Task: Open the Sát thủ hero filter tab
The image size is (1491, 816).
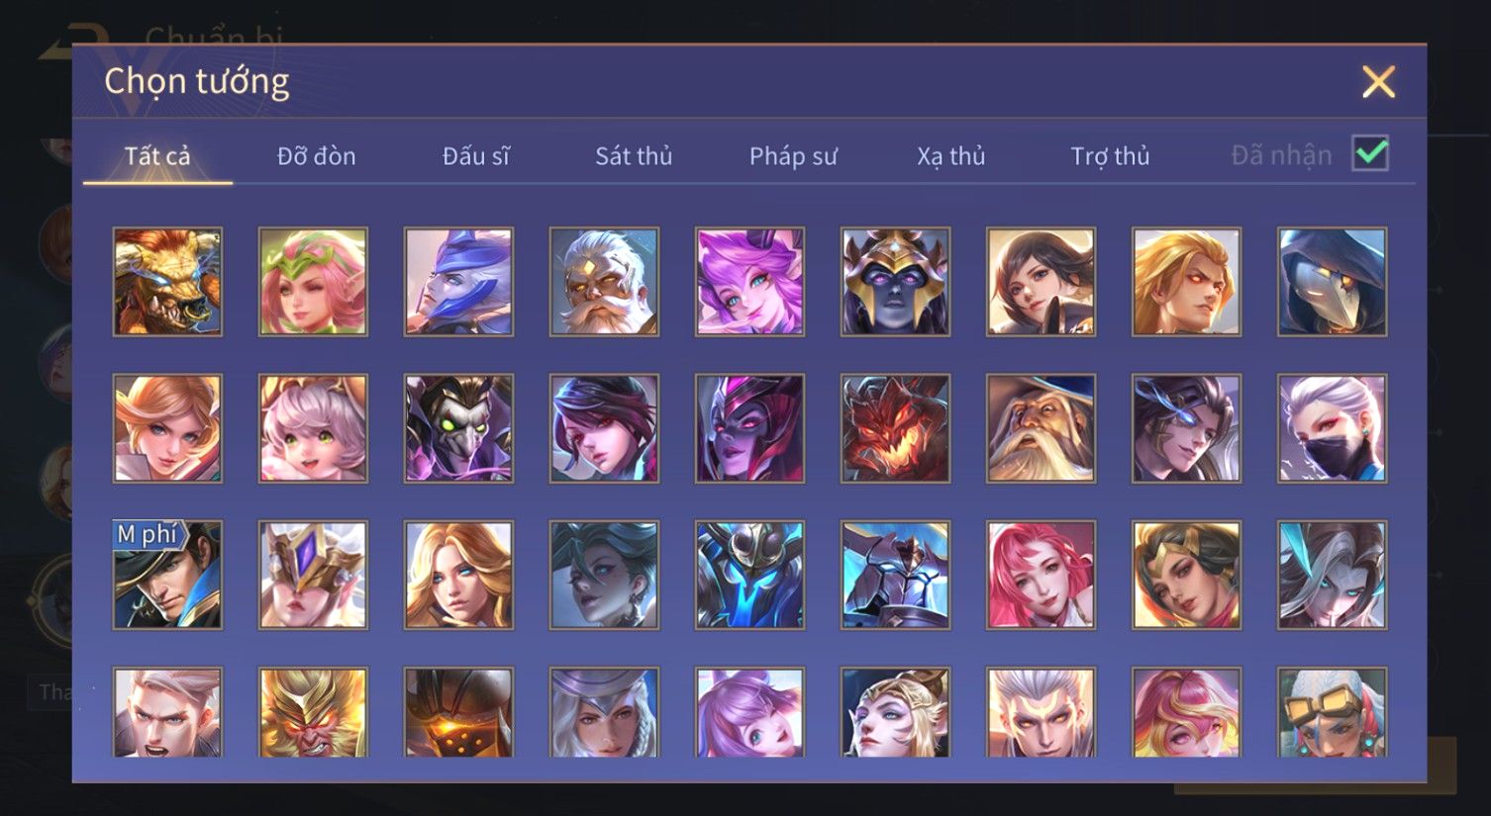Action: coord(634,156)
